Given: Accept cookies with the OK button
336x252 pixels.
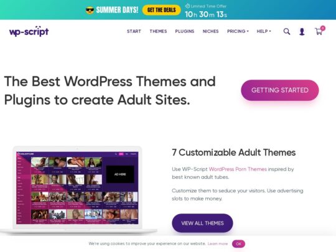Looking at the screenshot, I should pyautogui.click(x=238, y=244).
